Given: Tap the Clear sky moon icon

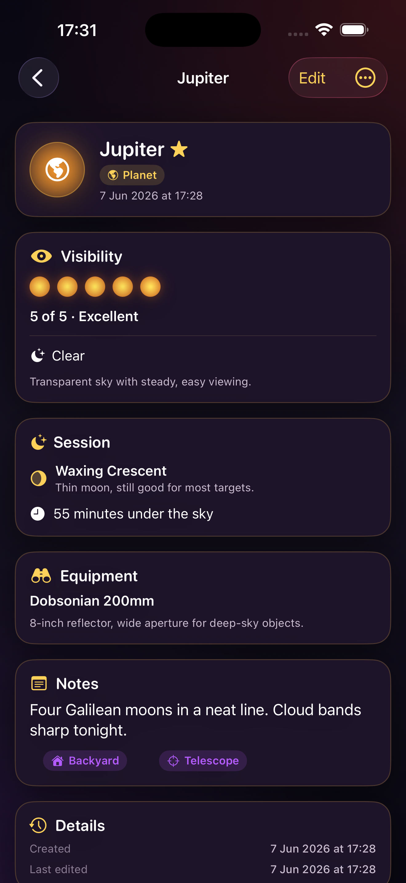Looking at the screenshot, I should pos(38,356).
